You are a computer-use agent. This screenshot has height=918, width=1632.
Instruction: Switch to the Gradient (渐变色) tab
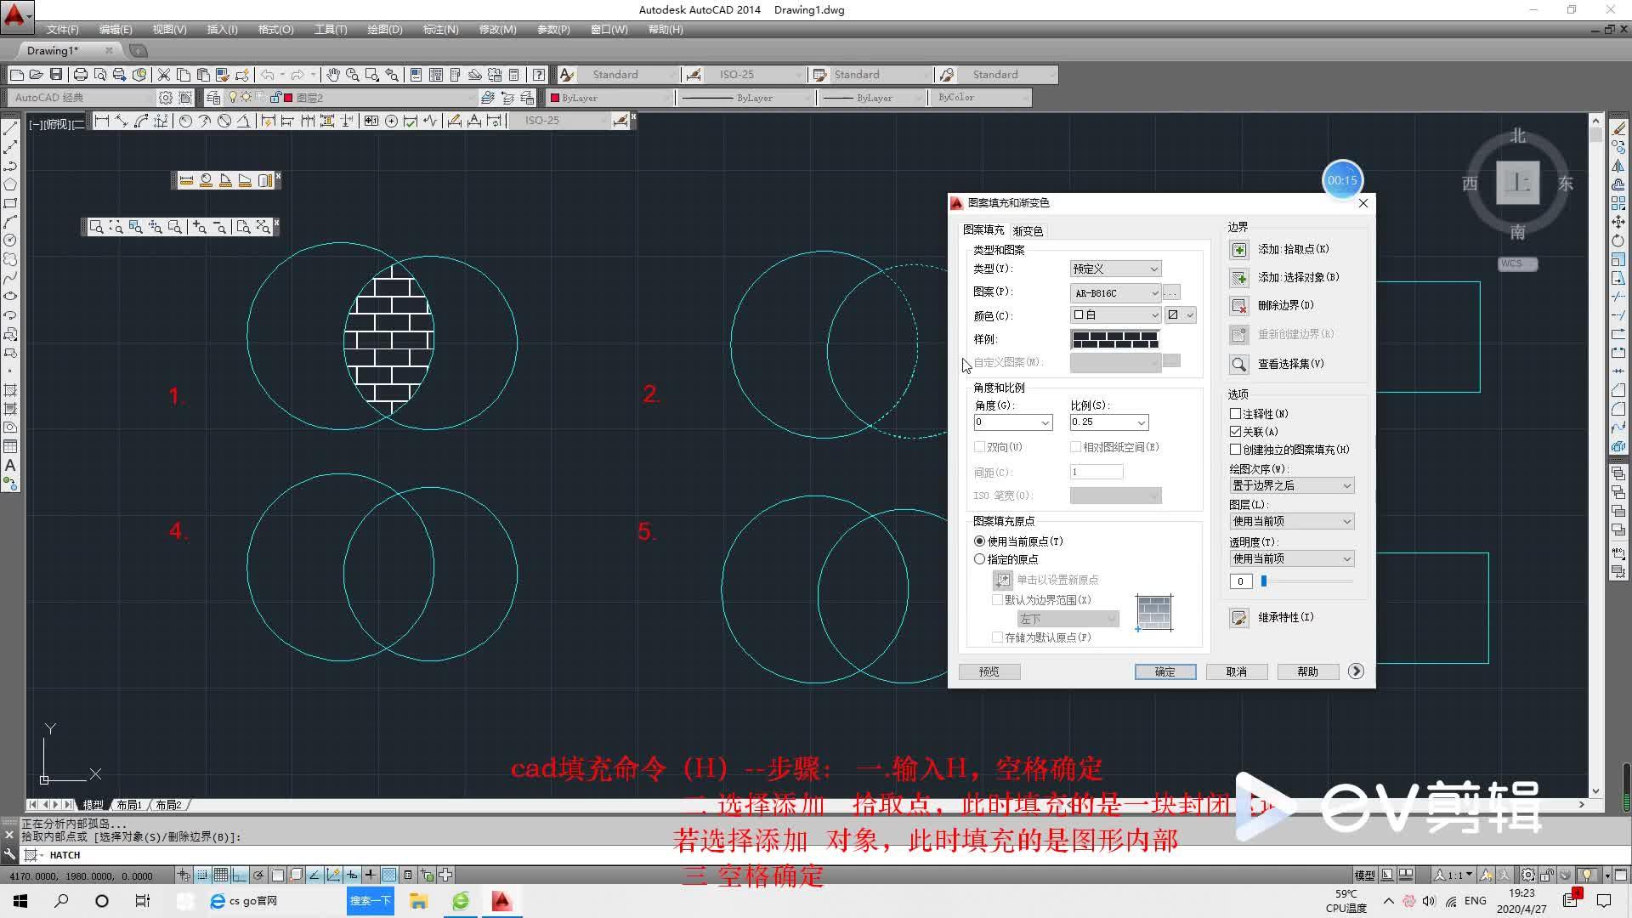1028,231
